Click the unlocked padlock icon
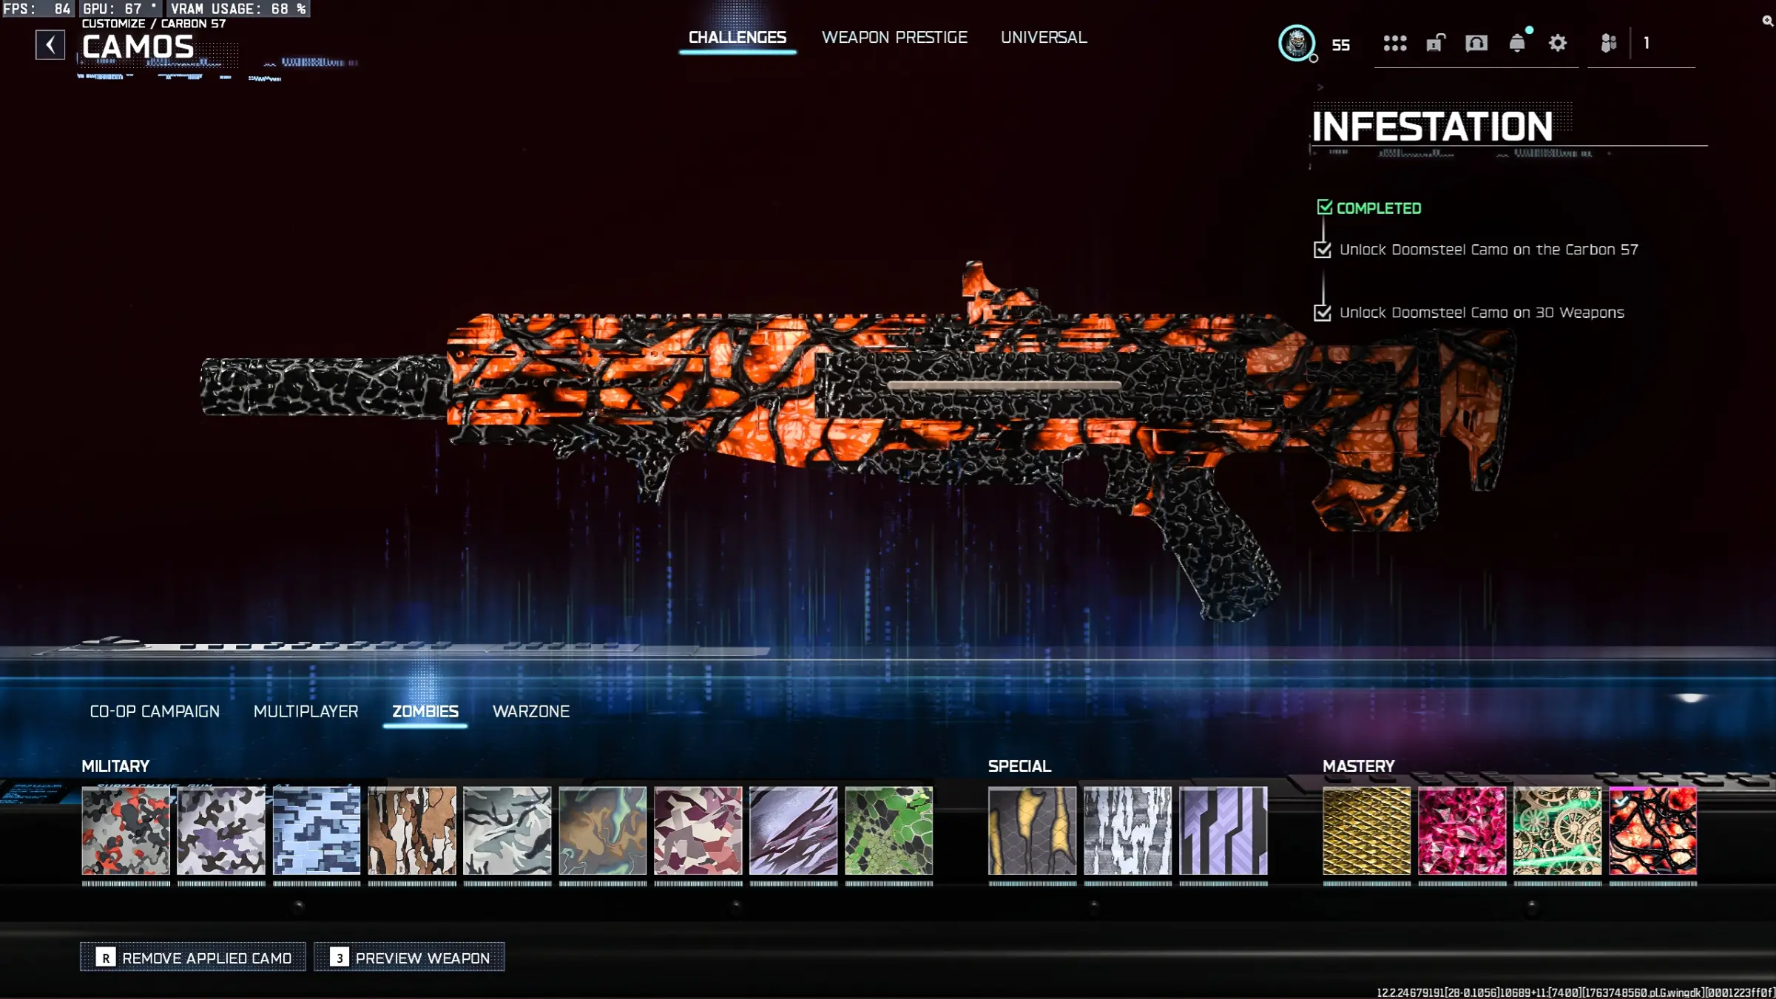The width and height of the screenshot is (1776, 999). pyautogui.click(x=1436, y=44)
